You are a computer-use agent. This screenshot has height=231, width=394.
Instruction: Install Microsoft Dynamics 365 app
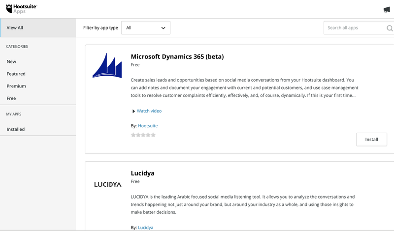pos(371,140)
